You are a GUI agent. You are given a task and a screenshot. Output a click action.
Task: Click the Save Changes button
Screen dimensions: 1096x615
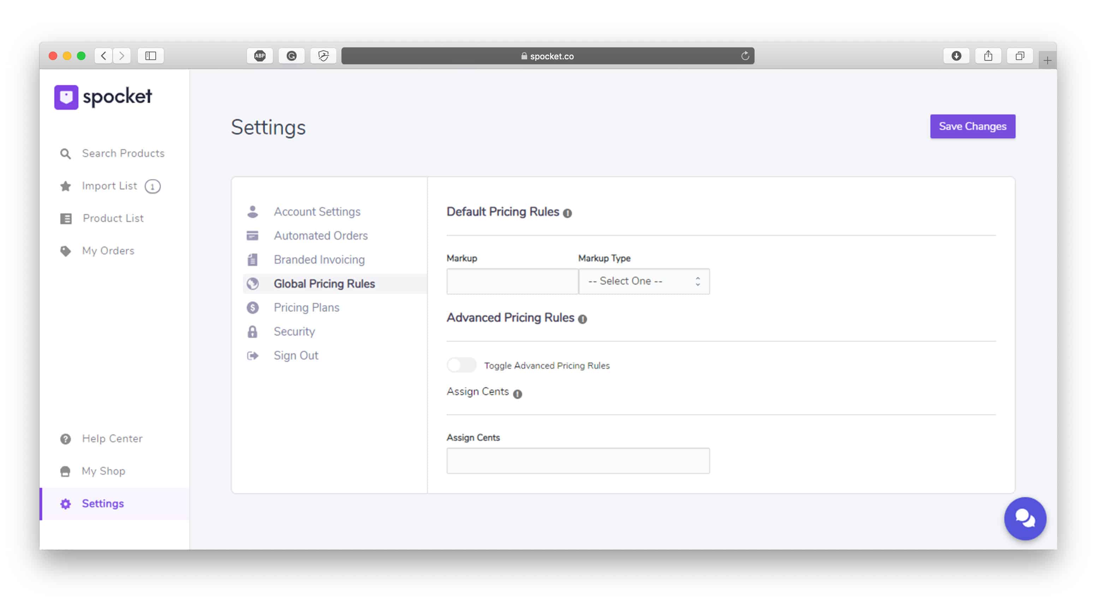tap(972, 126)
